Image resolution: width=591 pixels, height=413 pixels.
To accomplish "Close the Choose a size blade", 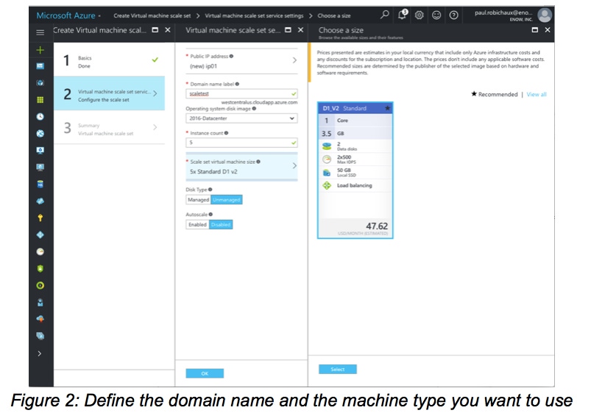I will 548,29.
